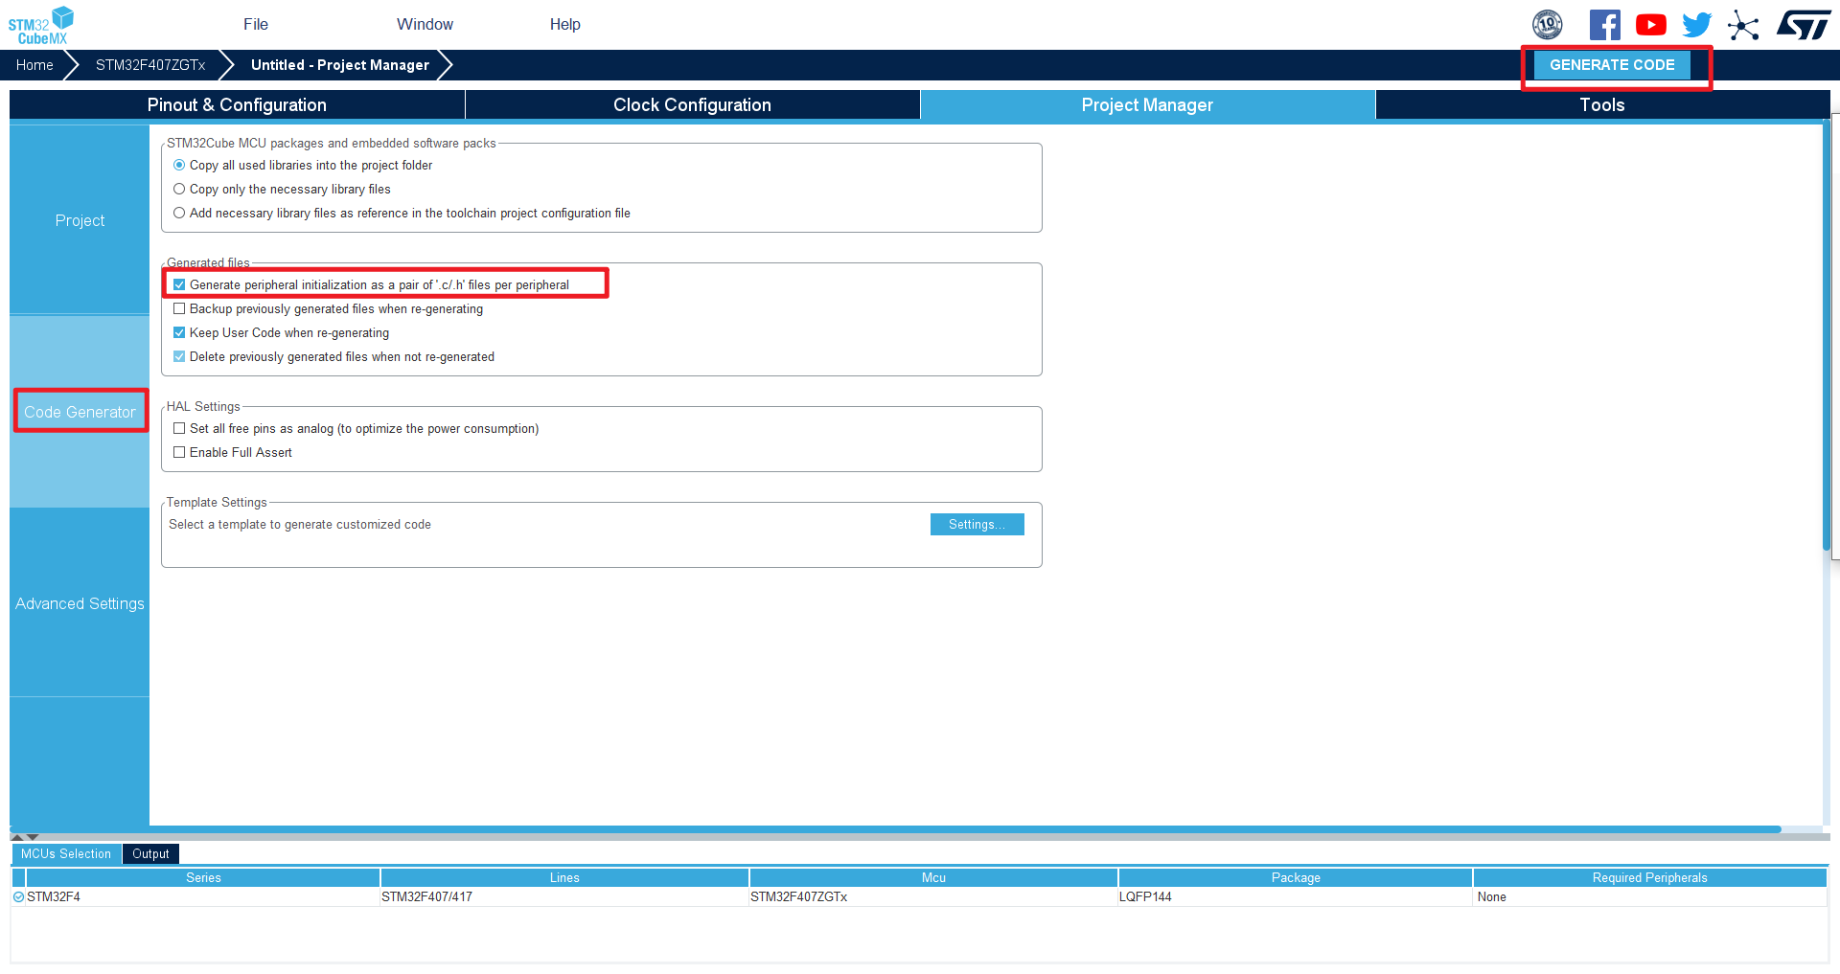Sort by Package column header

[1296, 878]
